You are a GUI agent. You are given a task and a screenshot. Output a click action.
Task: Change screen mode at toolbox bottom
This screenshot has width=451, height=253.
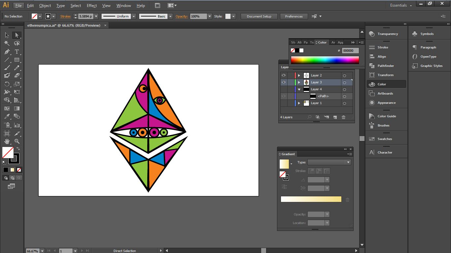point(11,186)
